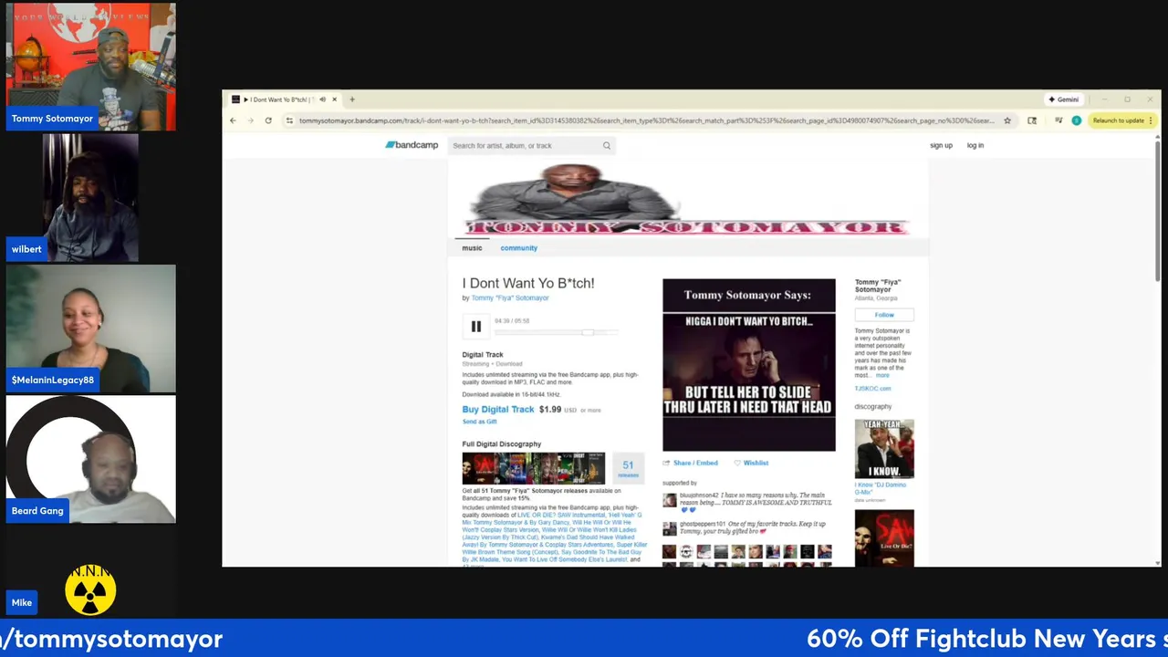Bookmark this page with the star icon
Image resolution: width=1168 pixels, height=657 pixels.
(1007, 120)
